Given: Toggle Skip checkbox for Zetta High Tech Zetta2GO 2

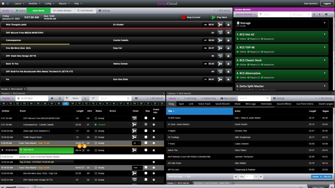Looking at the screenshot, I should [146, 131].
